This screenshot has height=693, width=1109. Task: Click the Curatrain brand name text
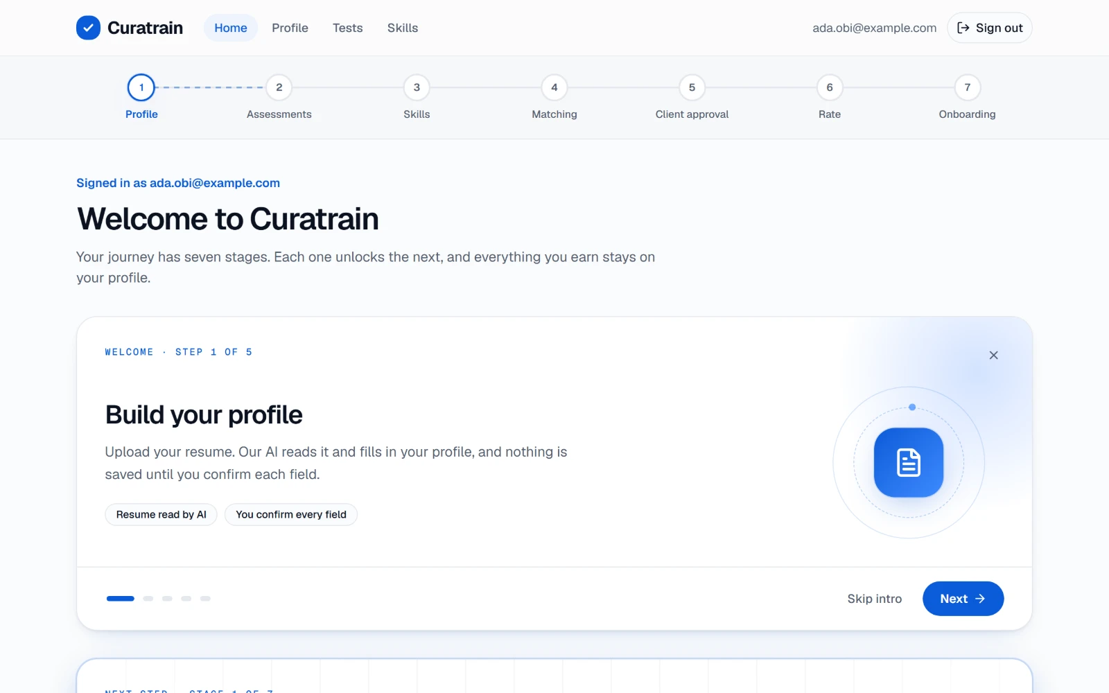click(x=145, y=28)
